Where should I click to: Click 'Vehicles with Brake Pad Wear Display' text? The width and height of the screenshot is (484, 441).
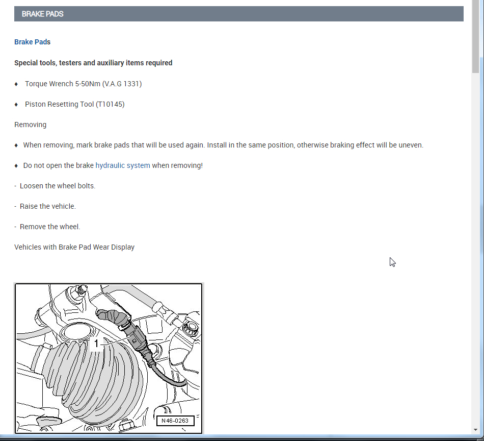point(74,247)
